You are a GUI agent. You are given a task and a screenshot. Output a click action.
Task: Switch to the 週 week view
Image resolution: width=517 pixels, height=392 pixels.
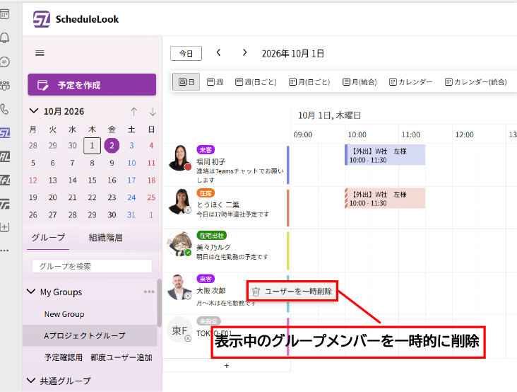(215, 82)
